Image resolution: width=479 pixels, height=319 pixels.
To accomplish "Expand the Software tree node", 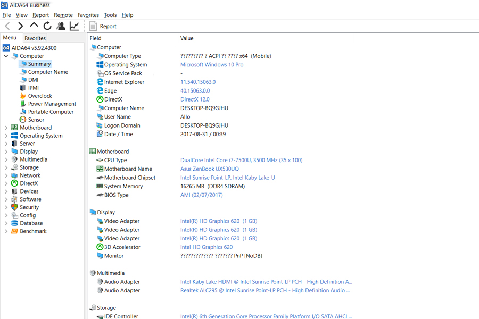I will click(x=6, y=199).
